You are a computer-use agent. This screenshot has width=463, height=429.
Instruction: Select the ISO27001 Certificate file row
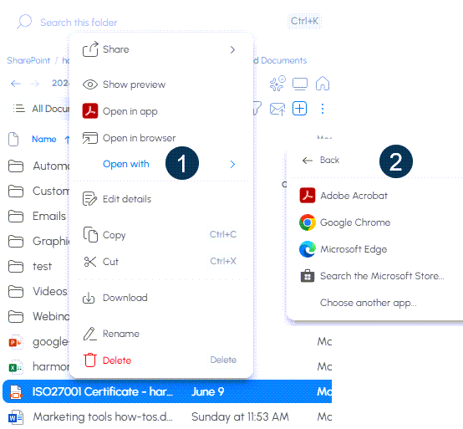pyautogui.click(x=167, y=391)
